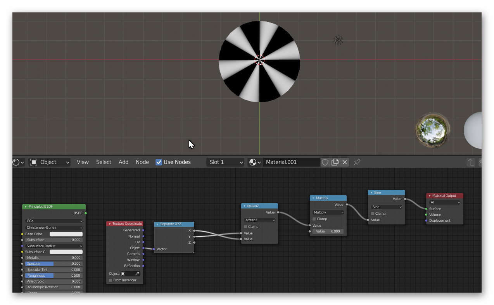
Task: Collapse the Arctan2 node
Action: coord(244,206)
